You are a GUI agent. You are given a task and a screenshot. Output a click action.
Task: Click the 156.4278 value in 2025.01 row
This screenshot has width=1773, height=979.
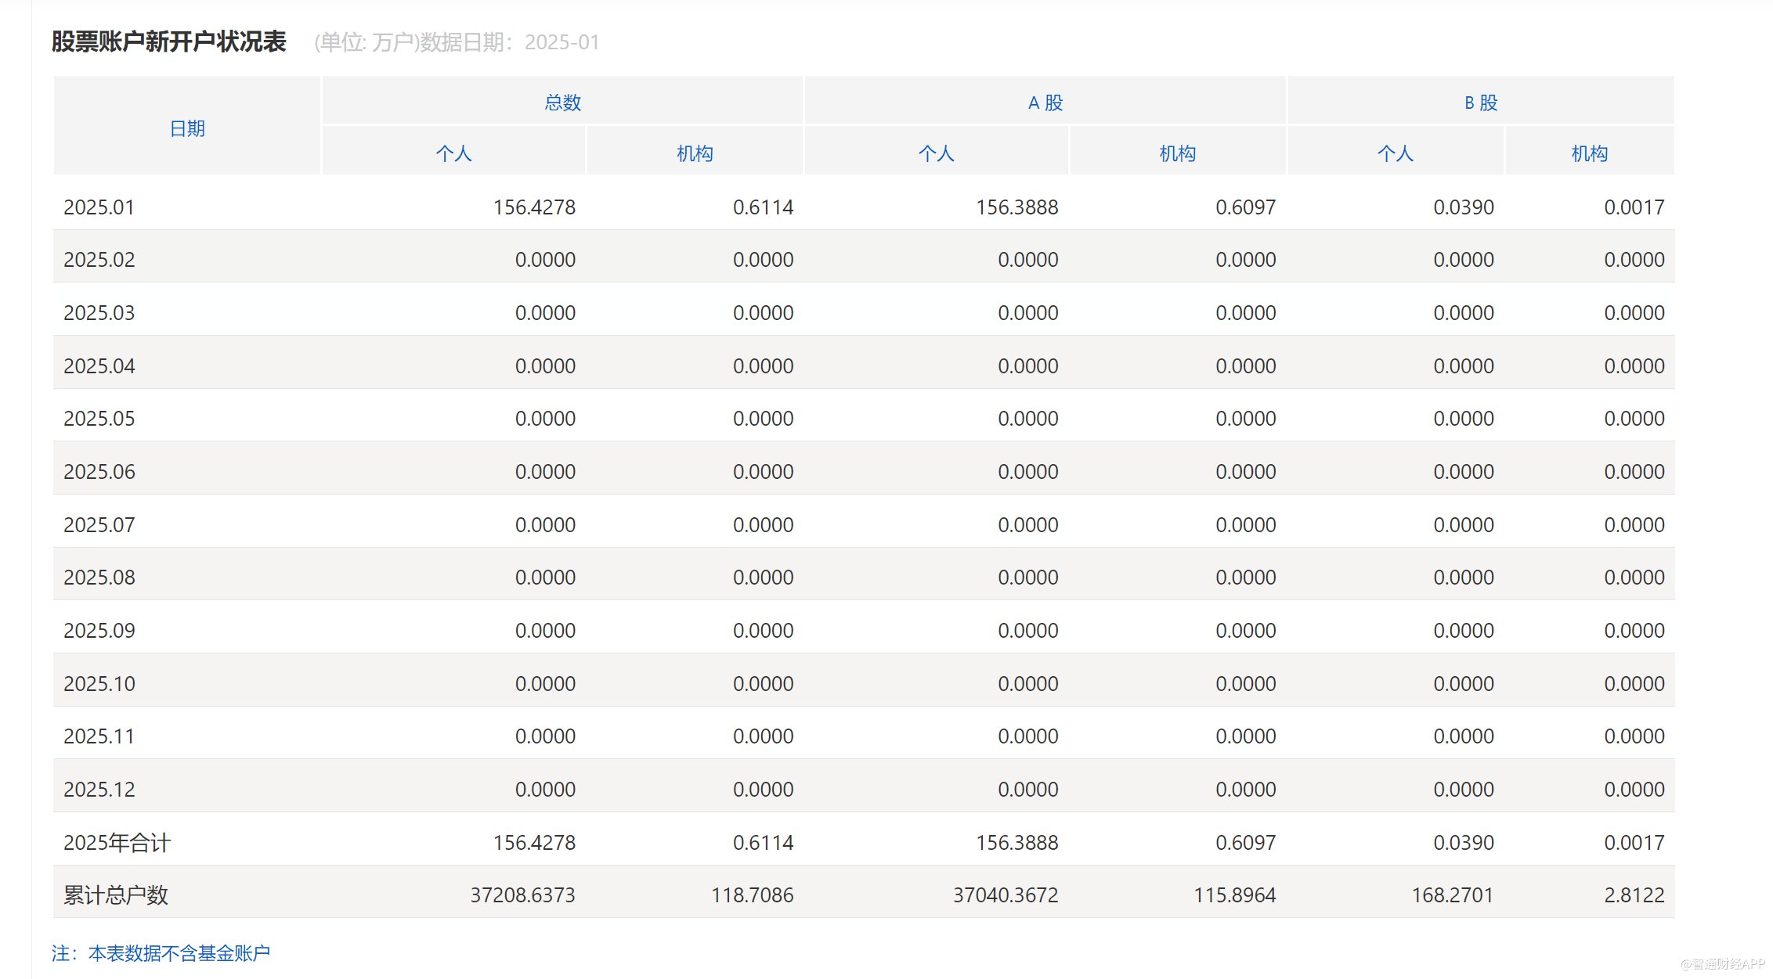(x=534, y=207)
